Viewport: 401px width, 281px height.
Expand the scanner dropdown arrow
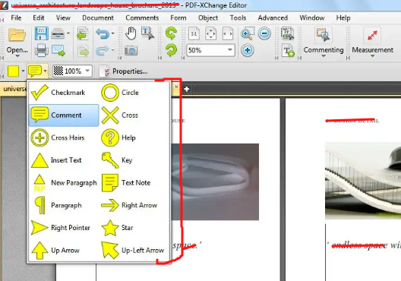(68, 33)
